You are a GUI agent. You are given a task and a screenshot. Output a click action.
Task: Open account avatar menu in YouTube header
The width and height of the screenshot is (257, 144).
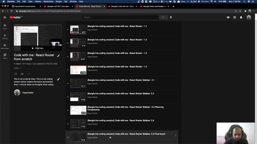pyautogui.click(x=249, y=17)
